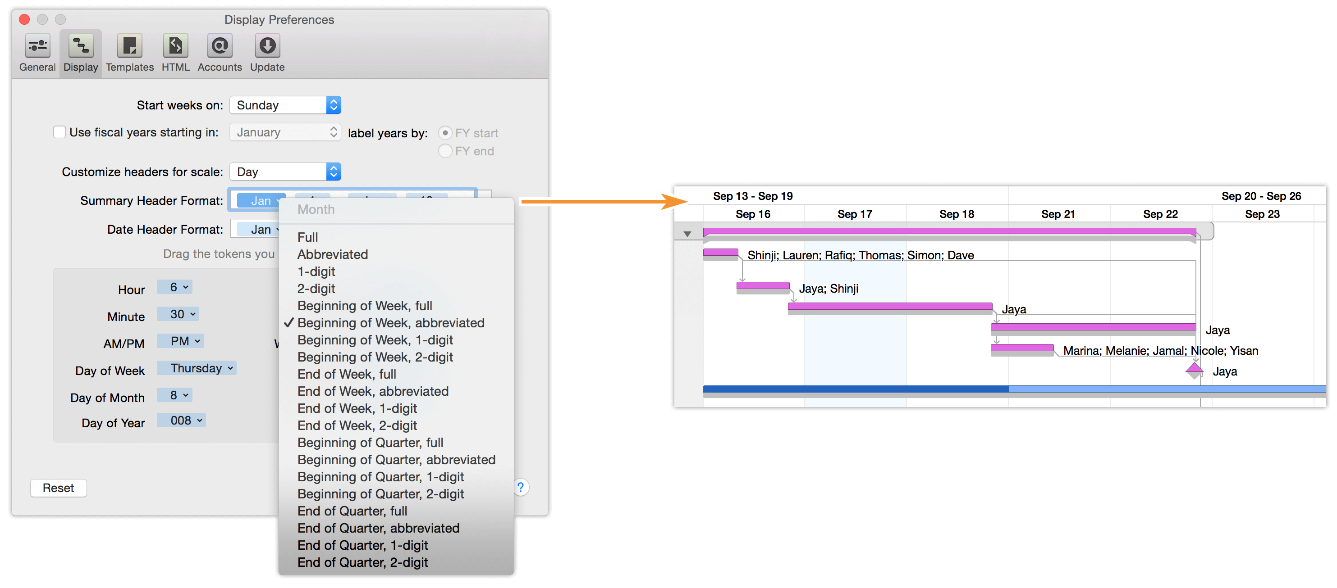Open the Day of Year 008 token menu
Viewport: 1337px width, 588px height.
[x=182, y=421]
